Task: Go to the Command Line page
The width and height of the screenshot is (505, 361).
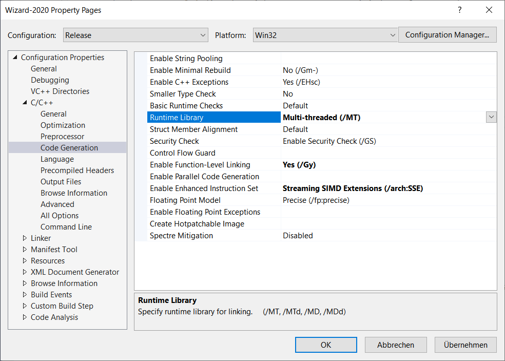Action: point(66,227)
